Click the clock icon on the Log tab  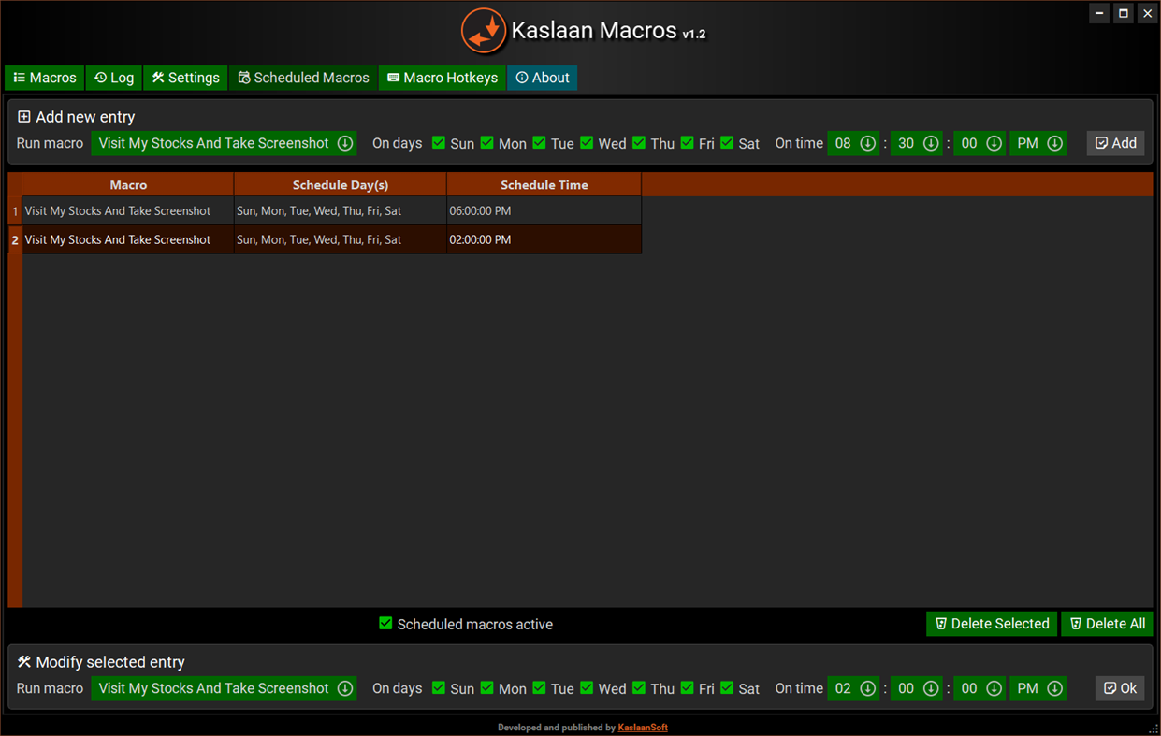97,78
